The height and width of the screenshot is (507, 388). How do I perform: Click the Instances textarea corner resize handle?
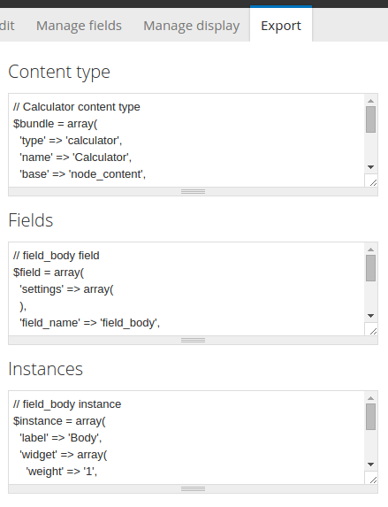click(x=371, y=478)
